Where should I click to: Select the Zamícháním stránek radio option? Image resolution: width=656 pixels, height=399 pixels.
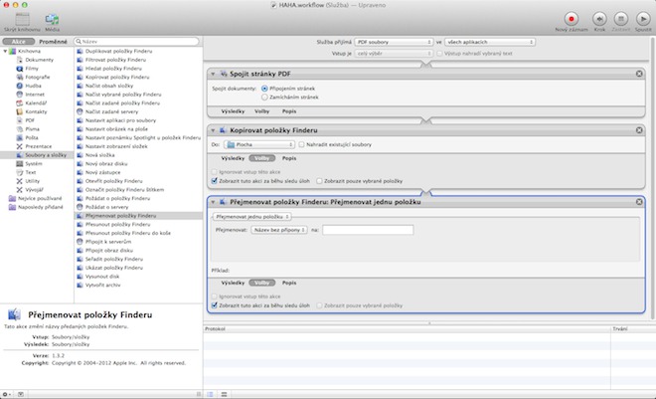click(x=263, y=97)
